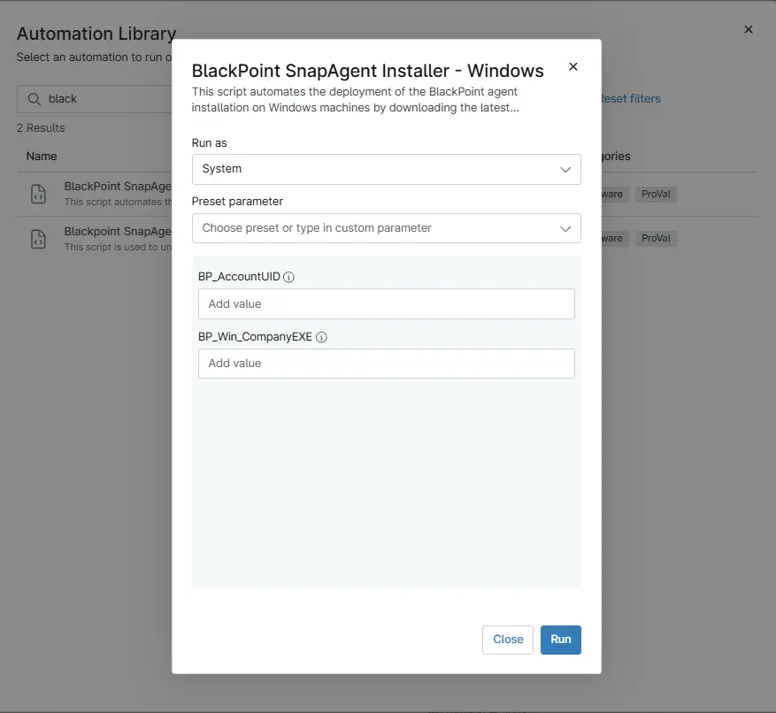Image resolution: width=776 pixels, height=713 pixels.
Task: Click the ProVal tag in the second row
Action: pyautogui.click(x=656, y=239)
